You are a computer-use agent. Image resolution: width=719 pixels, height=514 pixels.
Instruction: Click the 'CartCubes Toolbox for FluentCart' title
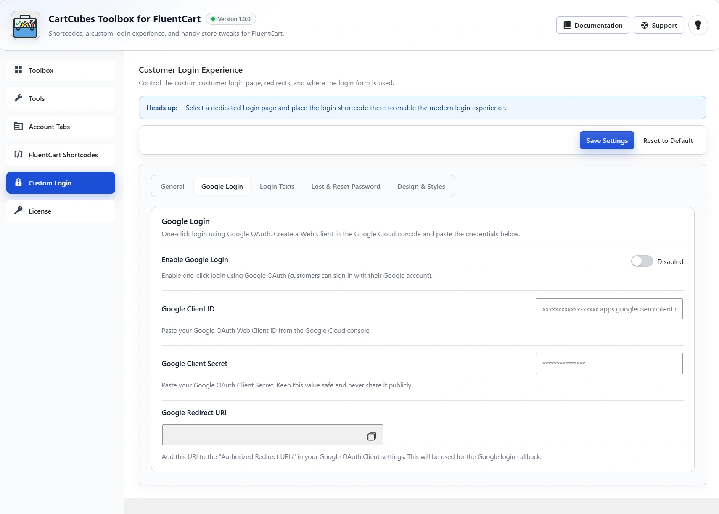(x=124, y=19)
